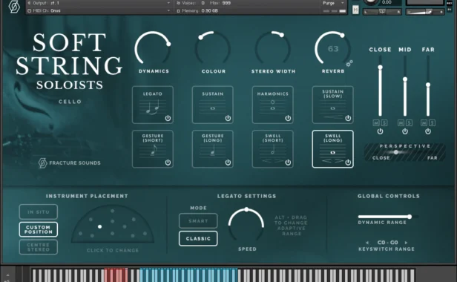
Task: Select the Gesture (Short) articulation tile
Action: pos(153,149)
